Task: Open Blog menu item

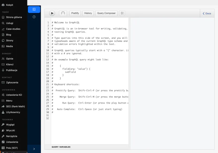Action: click(x=14, y=35)
